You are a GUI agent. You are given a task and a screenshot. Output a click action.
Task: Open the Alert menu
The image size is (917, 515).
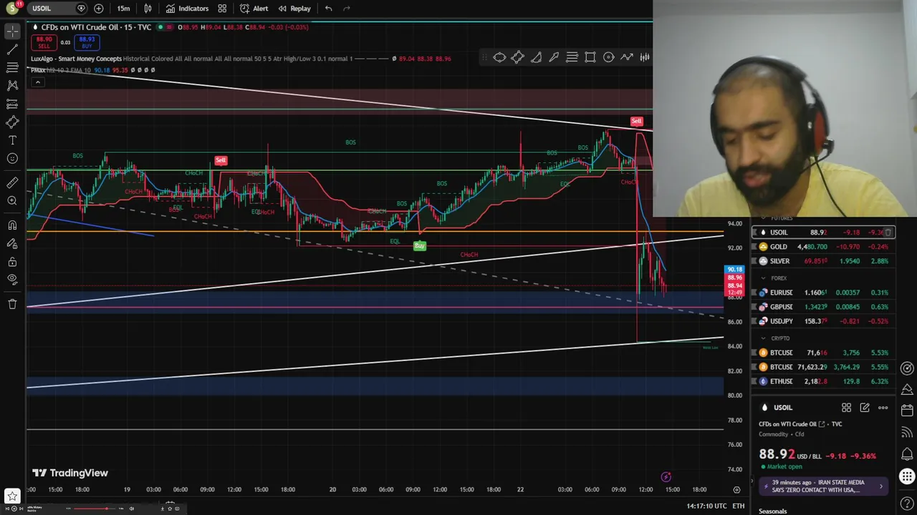(254, 9)
